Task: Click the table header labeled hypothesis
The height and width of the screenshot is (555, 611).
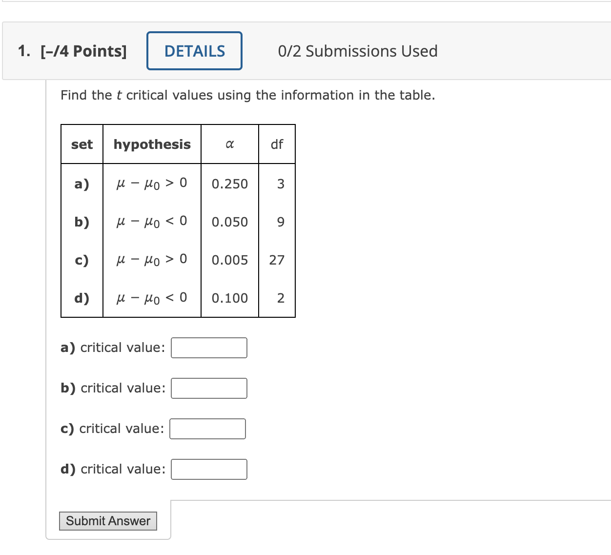Action: pyautogui.click(x=152, y=144)
